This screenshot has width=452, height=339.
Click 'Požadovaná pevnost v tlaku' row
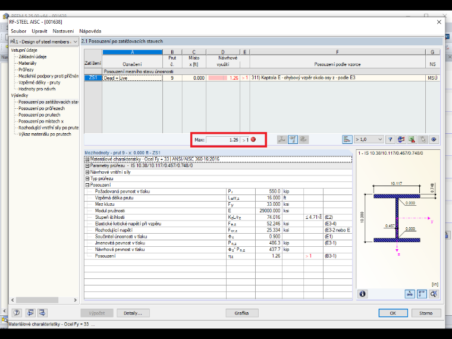[218, 192]
